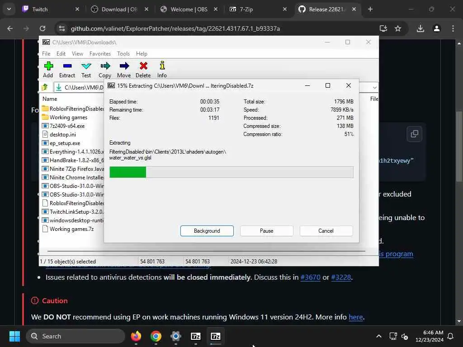Select 7z2409-x64.exe file
This screenshot has width=463, height=347.
click(x=63, y=126)
